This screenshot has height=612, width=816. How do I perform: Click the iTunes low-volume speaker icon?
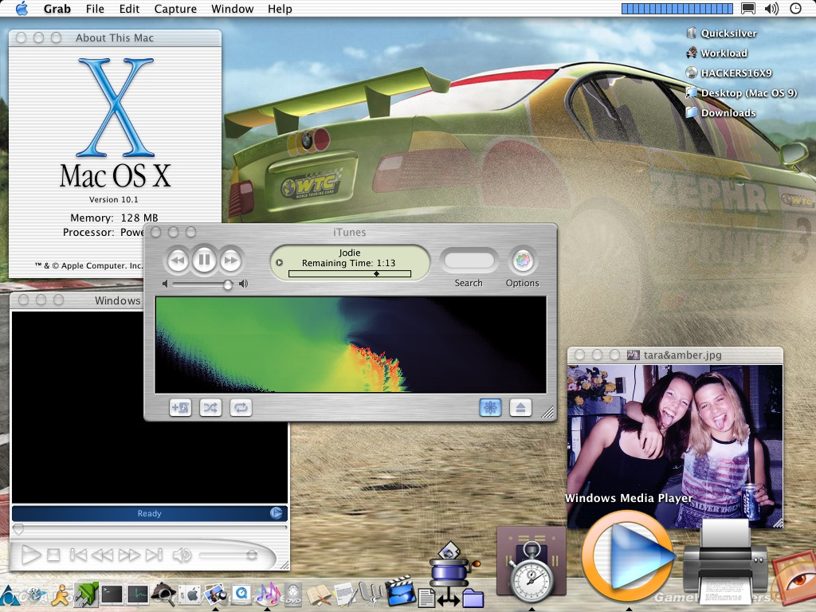click(x=166, y=284)
